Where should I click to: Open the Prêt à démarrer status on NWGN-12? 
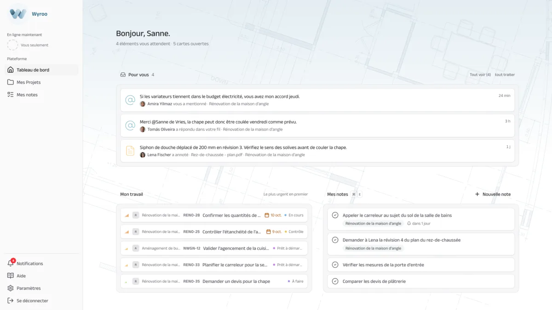(287, 248)
